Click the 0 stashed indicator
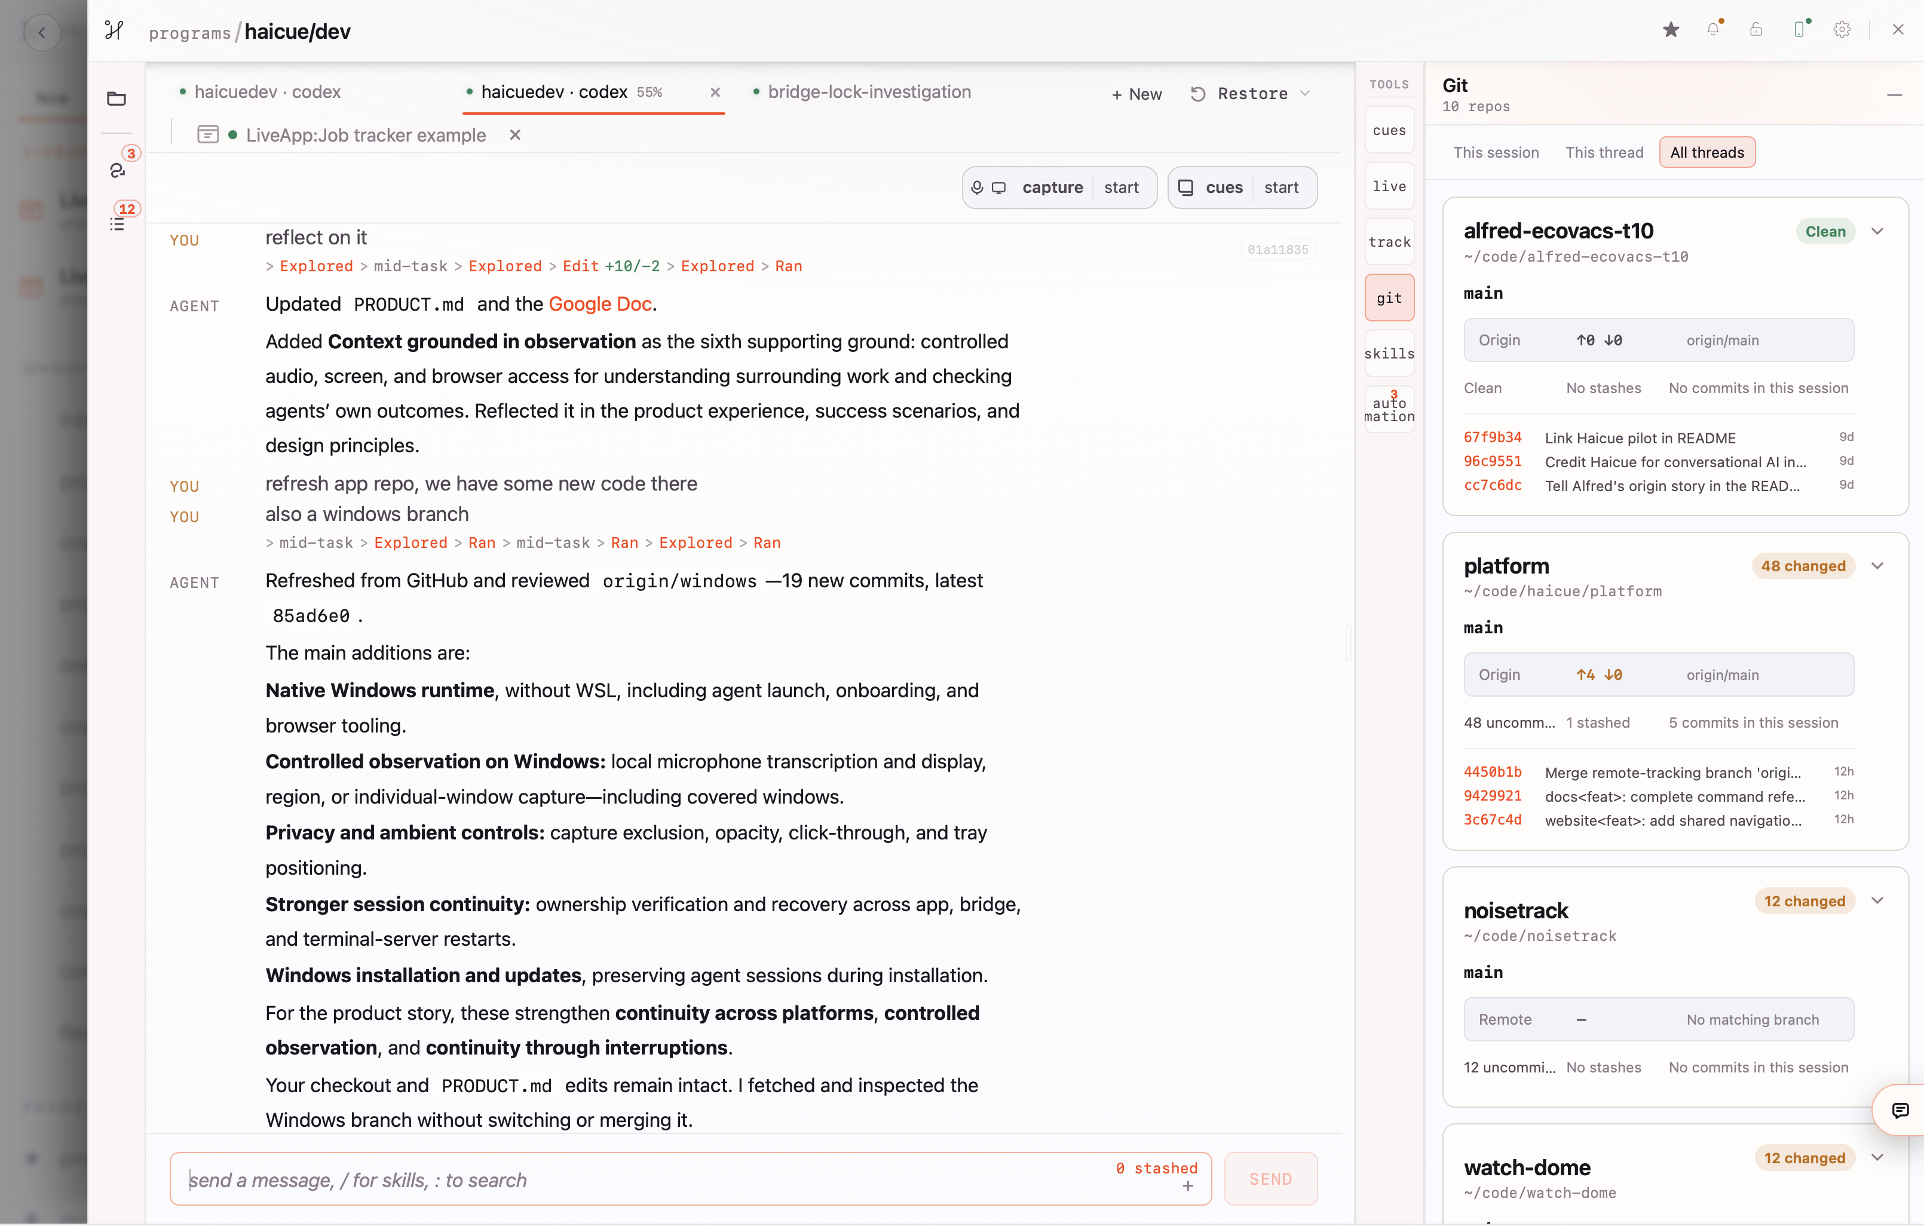The height and width of the screenshot is (1226, 1924). pos(1156,1169)
